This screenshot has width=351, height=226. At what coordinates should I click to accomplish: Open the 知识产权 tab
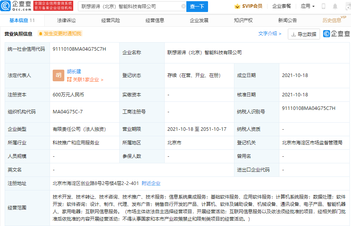point(243,20)
